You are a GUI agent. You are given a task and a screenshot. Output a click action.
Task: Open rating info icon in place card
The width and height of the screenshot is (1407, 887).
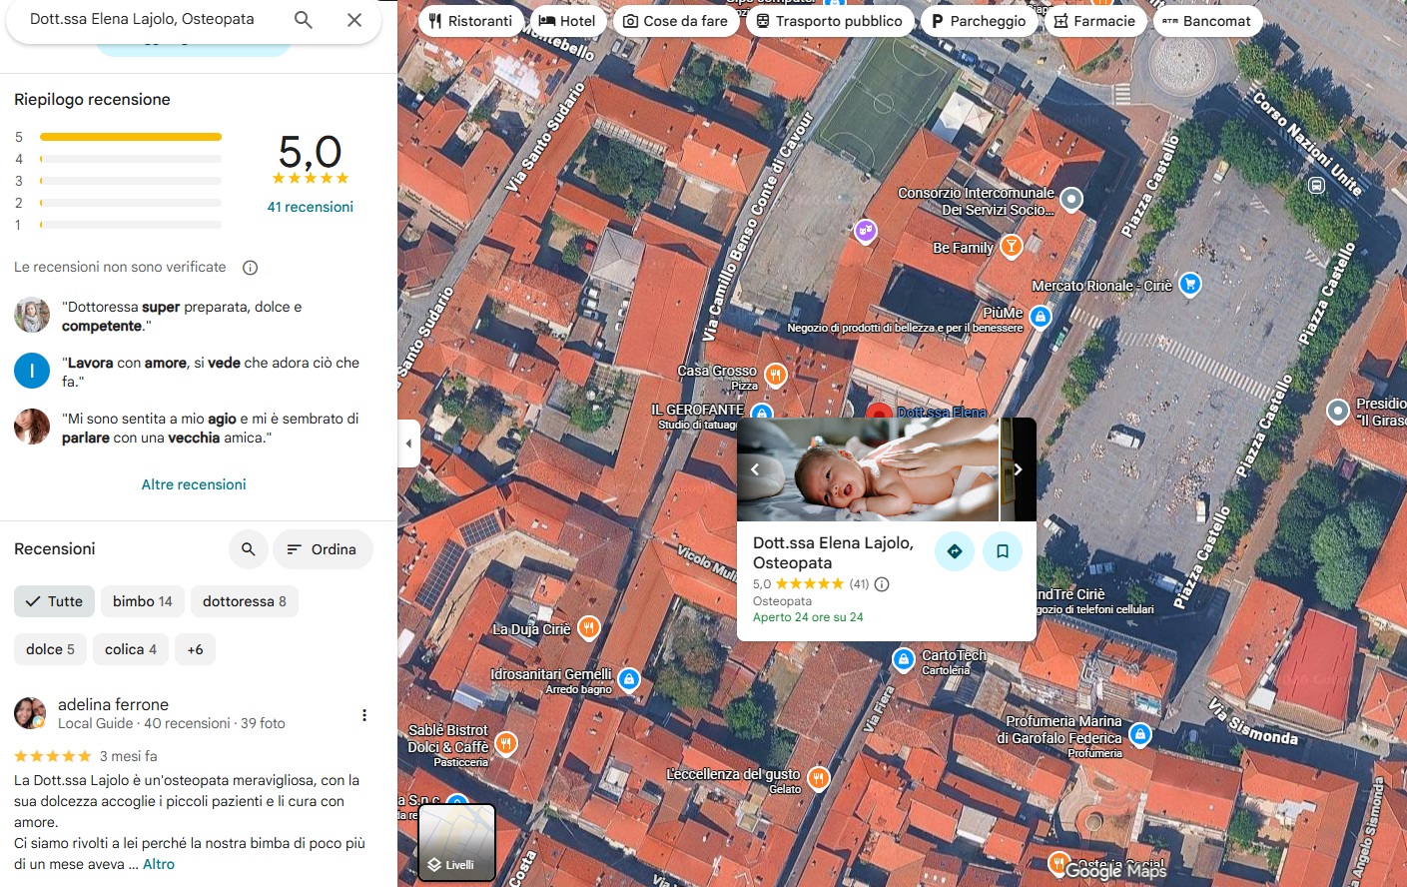click(x=882, y=584)
